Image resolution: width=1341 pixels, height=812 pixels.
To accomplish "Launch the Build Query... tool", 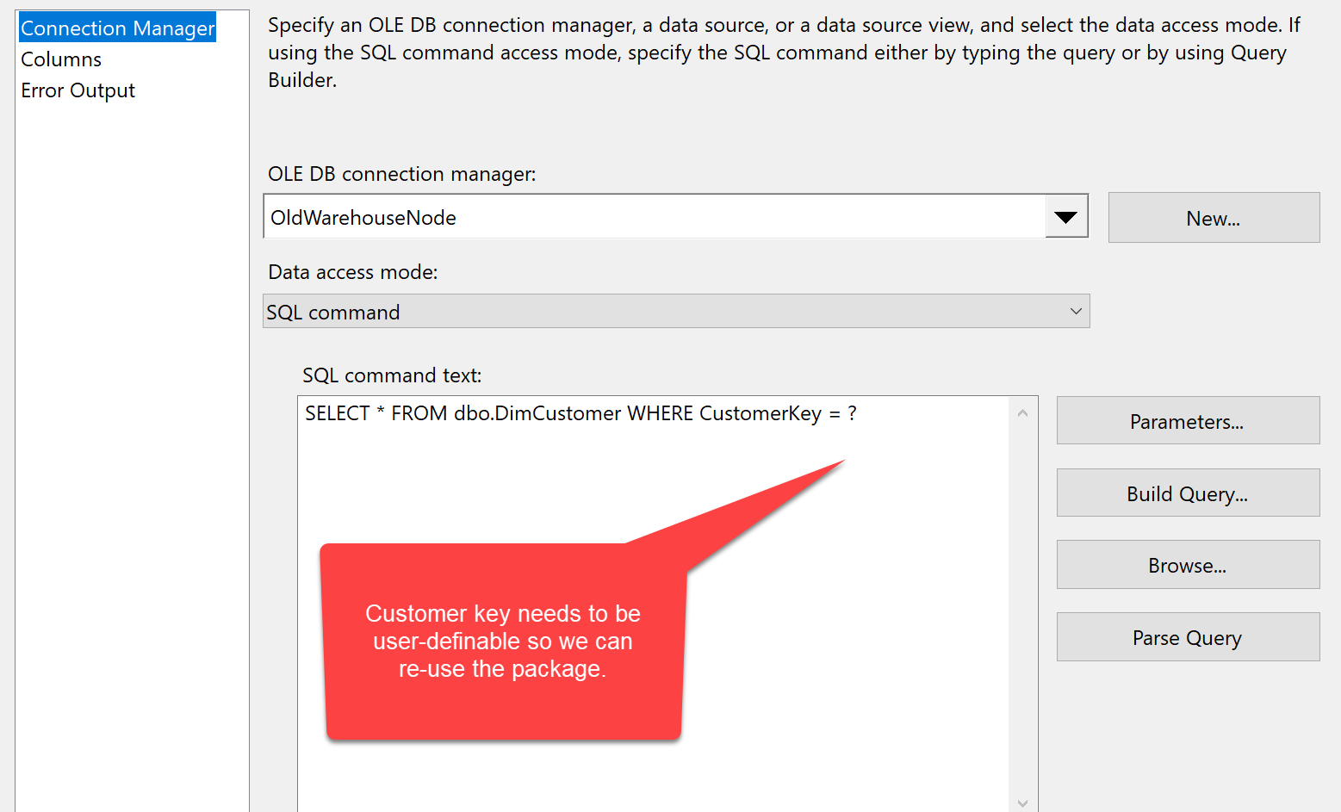I will 1188,493.
